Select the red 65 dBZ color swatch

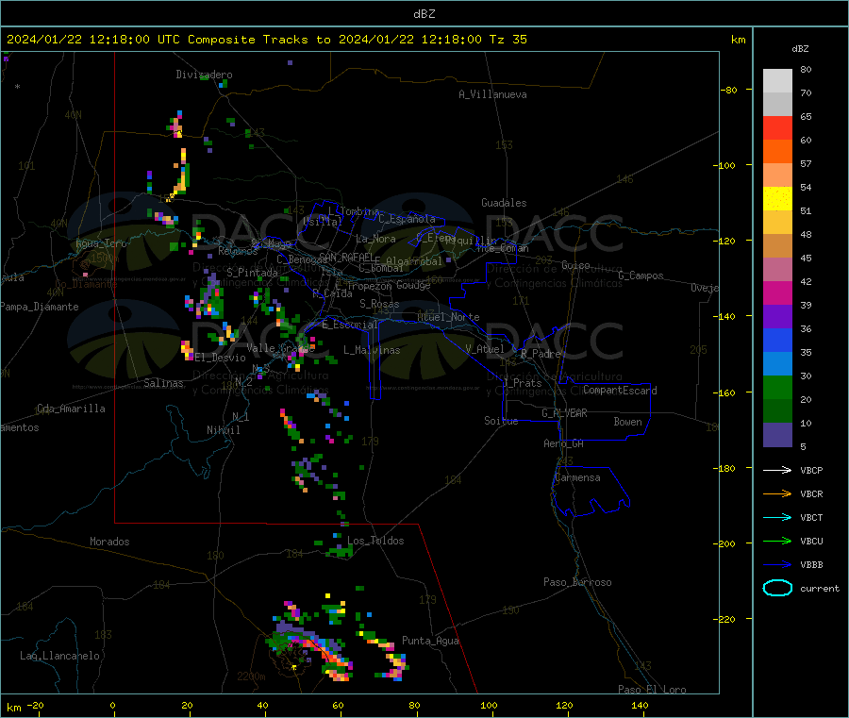coord(777,127)
